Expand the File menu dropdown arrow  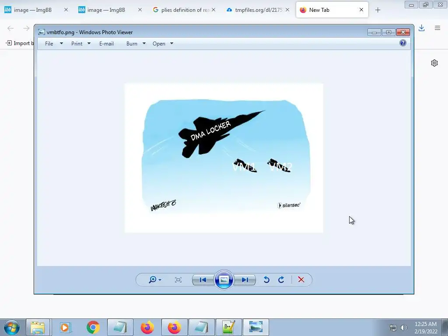pyautogui.click(x=61, y=44)
